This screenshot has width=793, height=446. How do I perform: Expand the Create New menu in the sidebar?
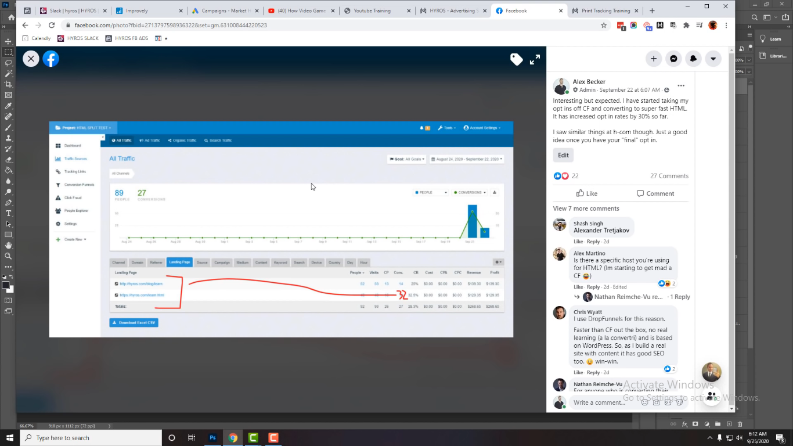73,239
